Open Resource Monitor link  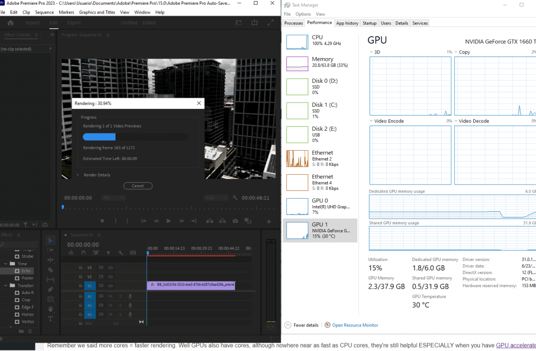tap(355, 325)
